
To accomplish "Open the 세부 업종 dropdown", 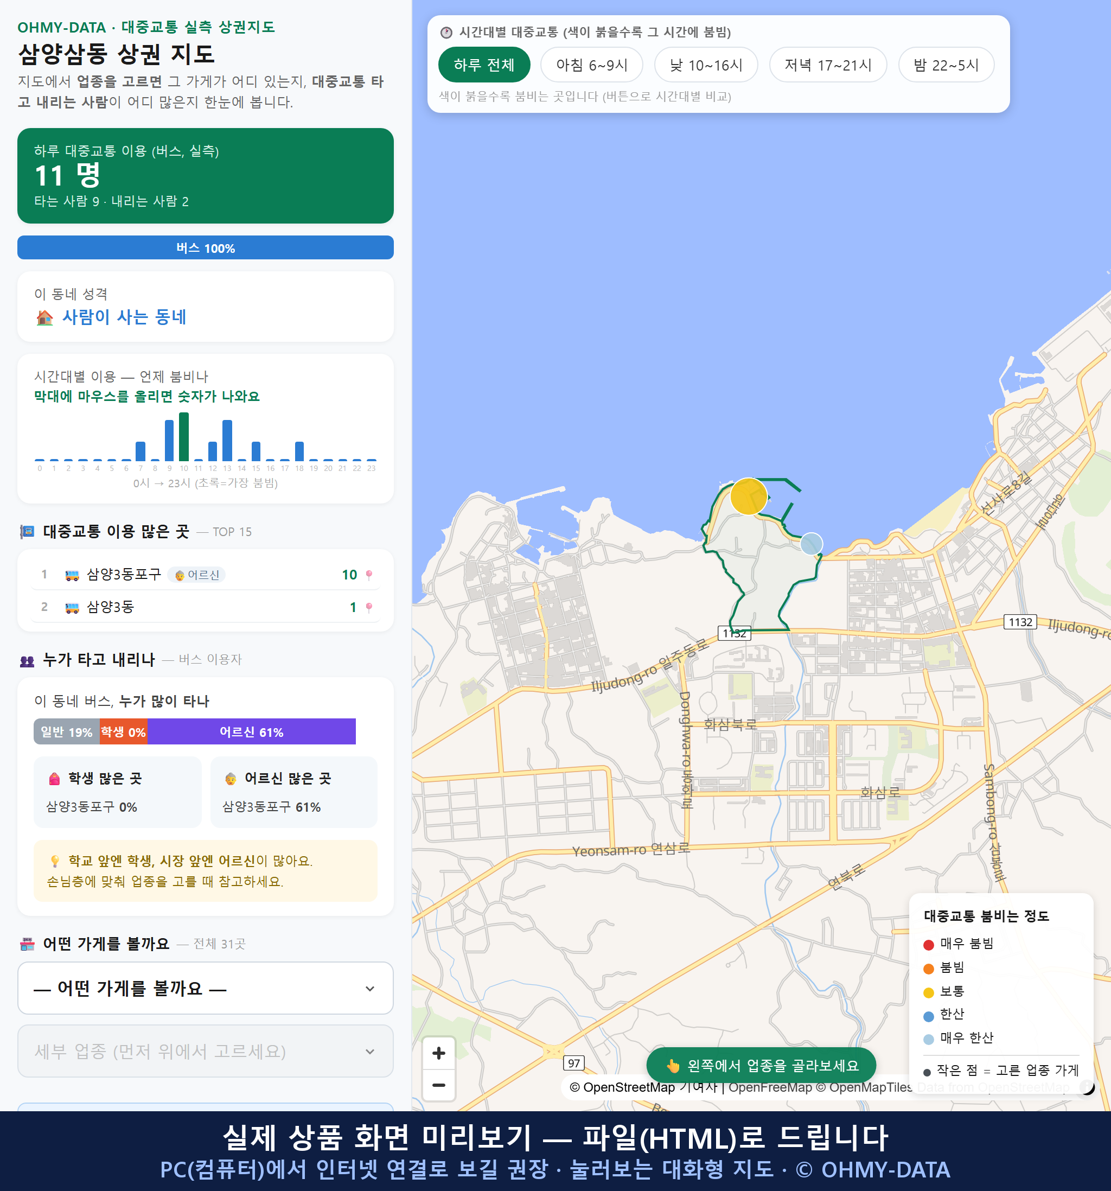I will [x=206, y=1051].
